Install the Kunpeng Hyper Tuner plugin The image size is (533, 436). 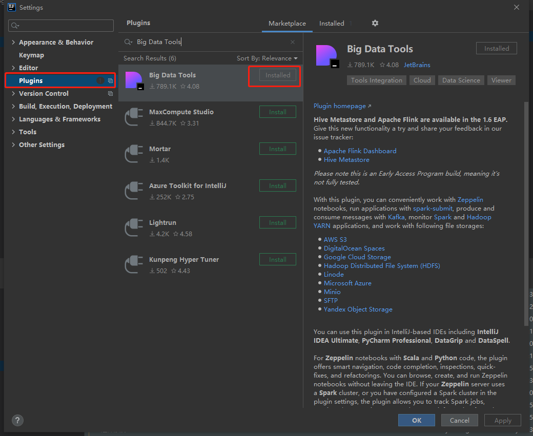click(278, 259)
